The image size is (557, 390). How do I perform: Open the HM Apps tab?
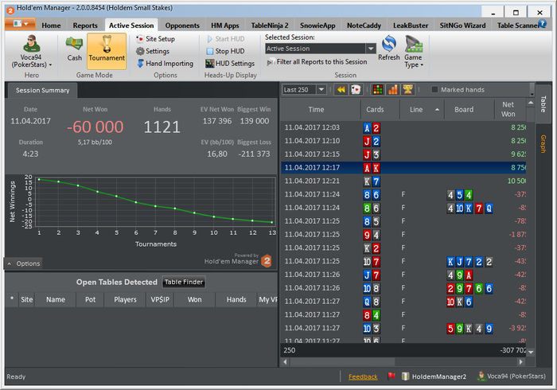point(225,25)
